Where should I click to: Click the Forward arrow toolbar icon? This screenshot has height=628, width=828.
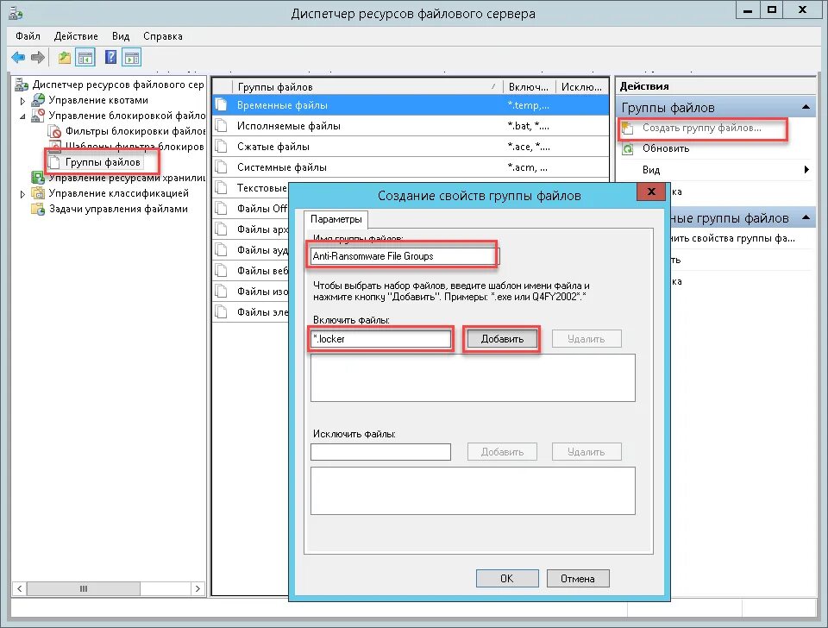(38, 57)
